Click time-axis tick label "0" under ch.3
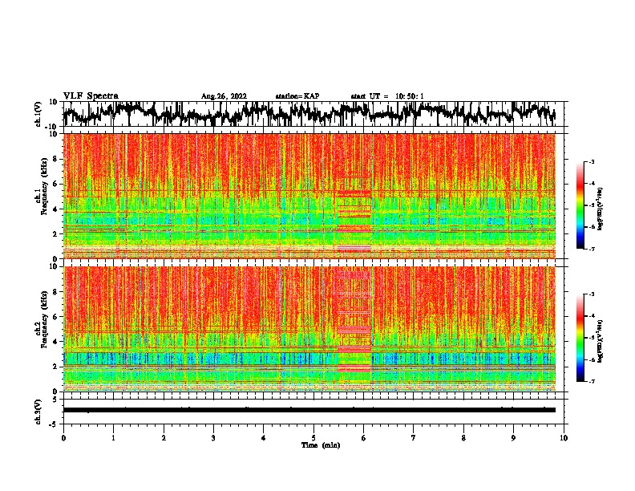635x491 pixels. [x=63, y=438]
